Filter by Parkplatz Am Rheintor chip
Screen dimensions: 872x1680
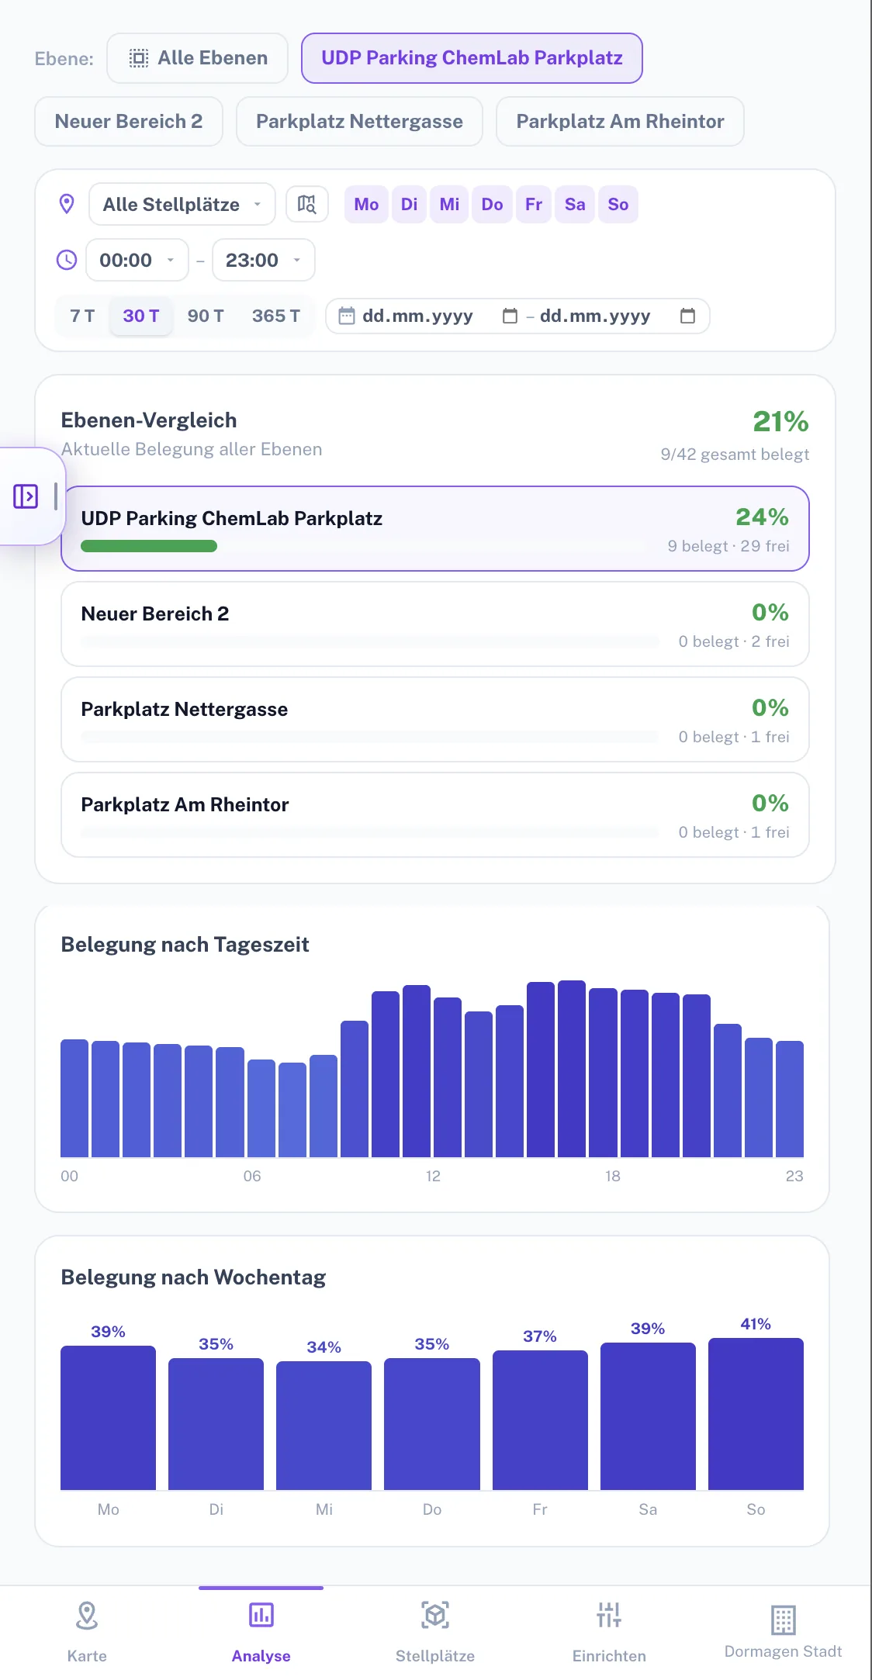pyautogui.click(x=620, y=122)
